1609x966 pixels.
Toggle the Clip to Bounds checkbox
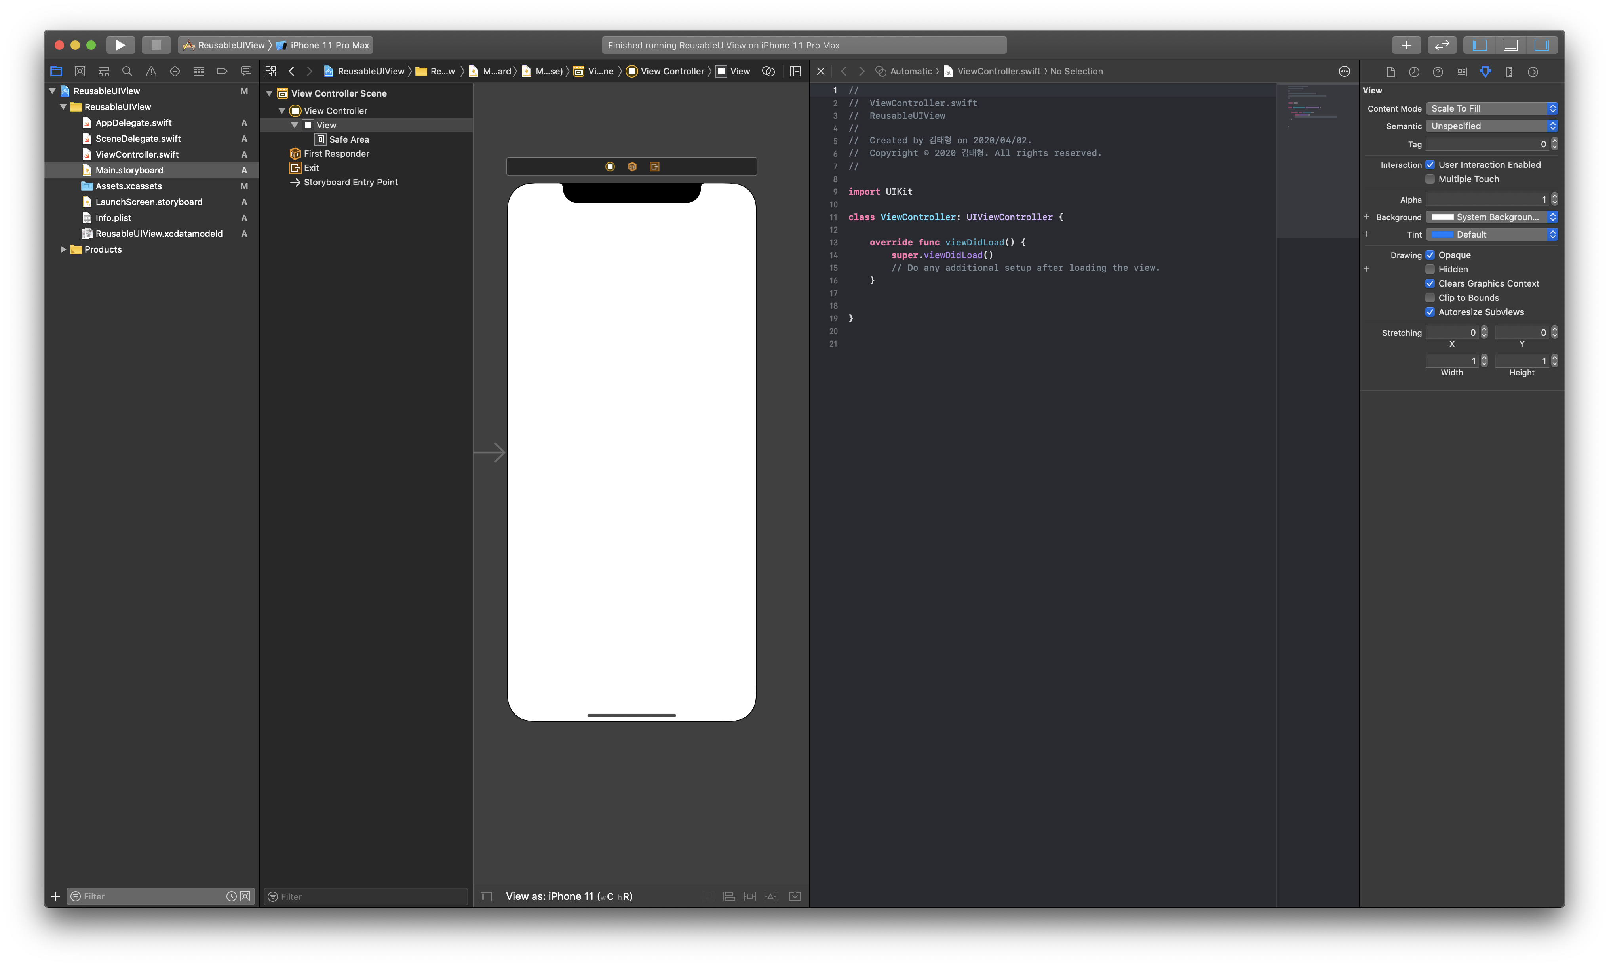(1430, 298)
